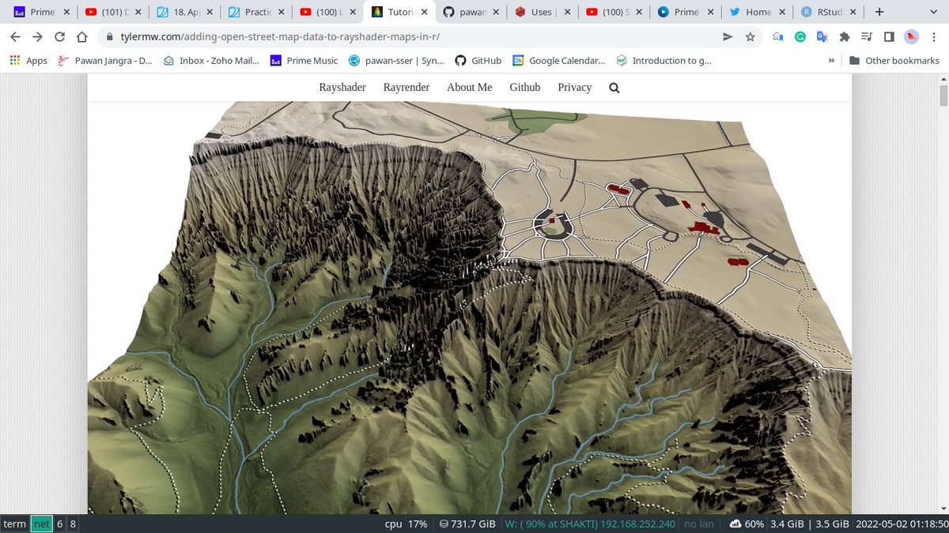This screenshot has height=533, width=949.
Task: Open the Apps shortcut in bookmarks bar
Action: [x=28, y=61]
